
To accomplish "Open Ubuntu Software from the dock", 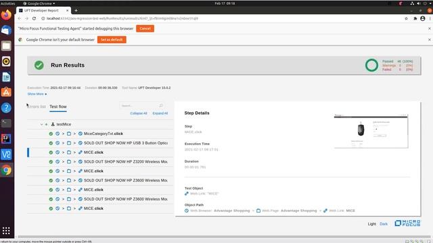I will (6, 92).
